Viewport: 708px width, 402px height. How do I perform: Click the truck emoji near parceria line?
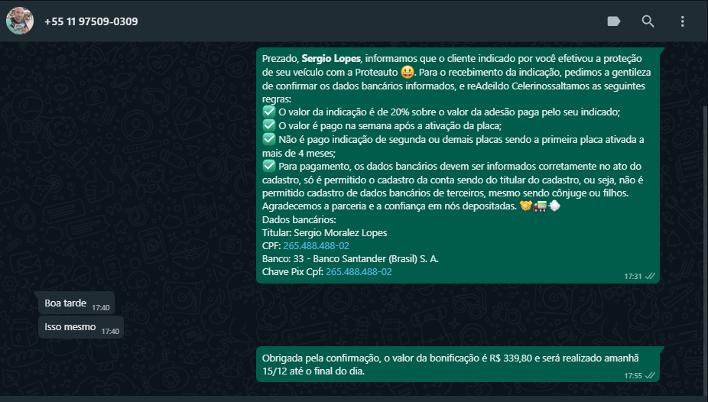coord(540,206)
